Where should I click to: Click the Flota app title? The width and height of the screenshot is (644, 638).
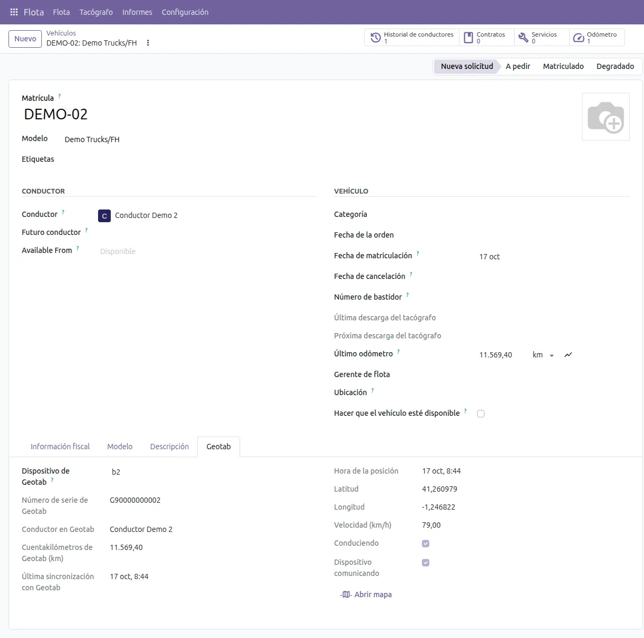click(x=34, y=12)
